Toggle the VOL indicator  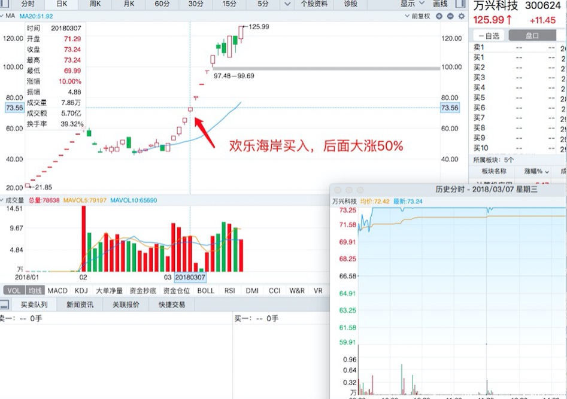pos(13,291)
